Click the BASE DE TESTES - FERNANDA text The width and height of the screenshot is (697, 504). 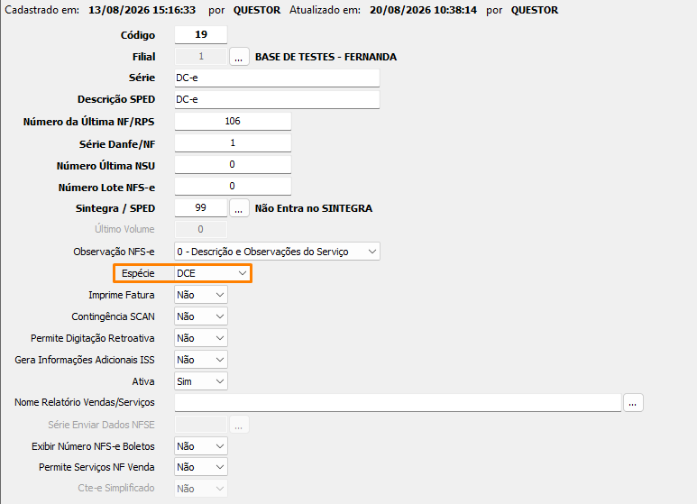click(326, 57)
